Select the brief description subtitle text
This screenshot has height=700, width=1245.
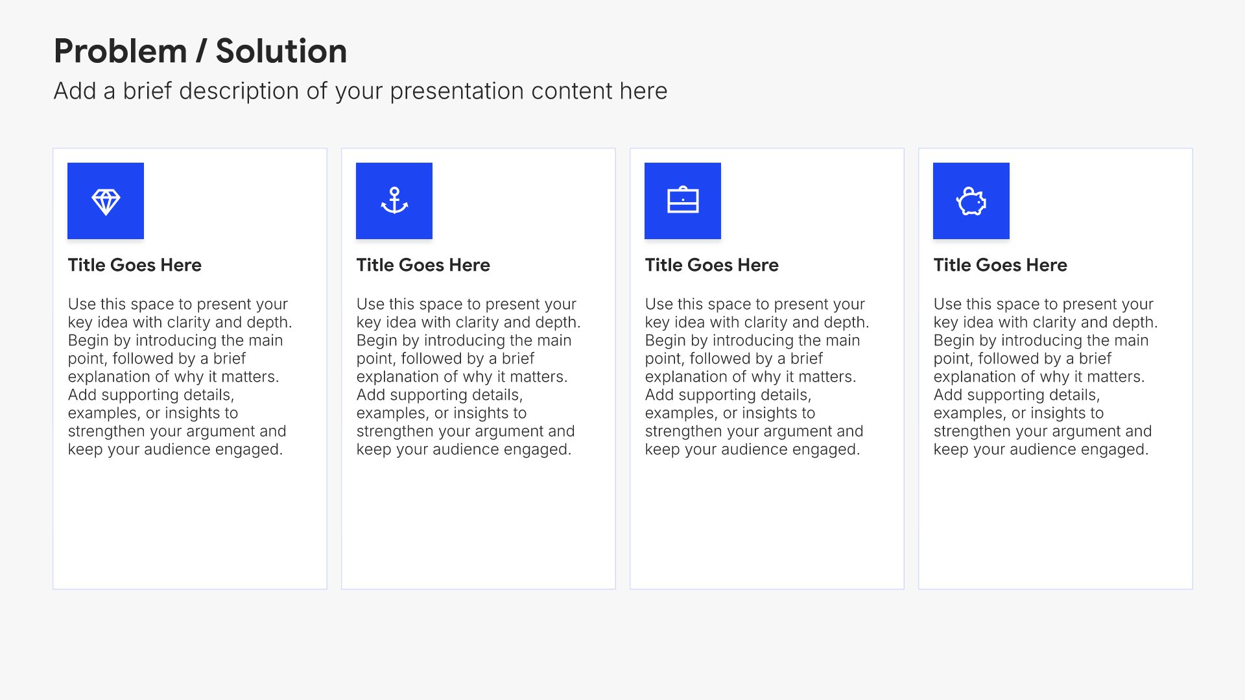pyautogui.click(x=361, y=91)
